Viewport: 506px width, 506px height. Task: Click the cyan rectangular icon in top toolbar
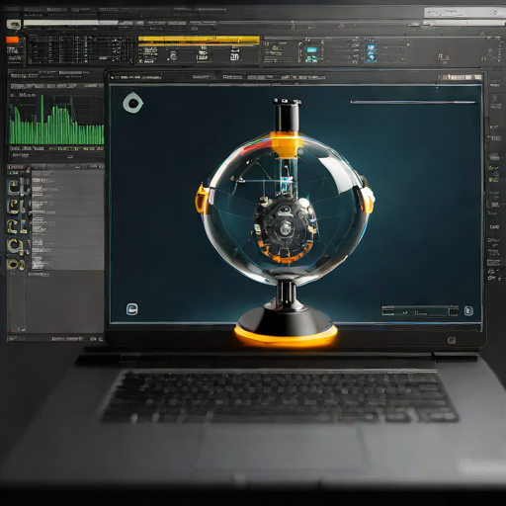click(311, 49)
